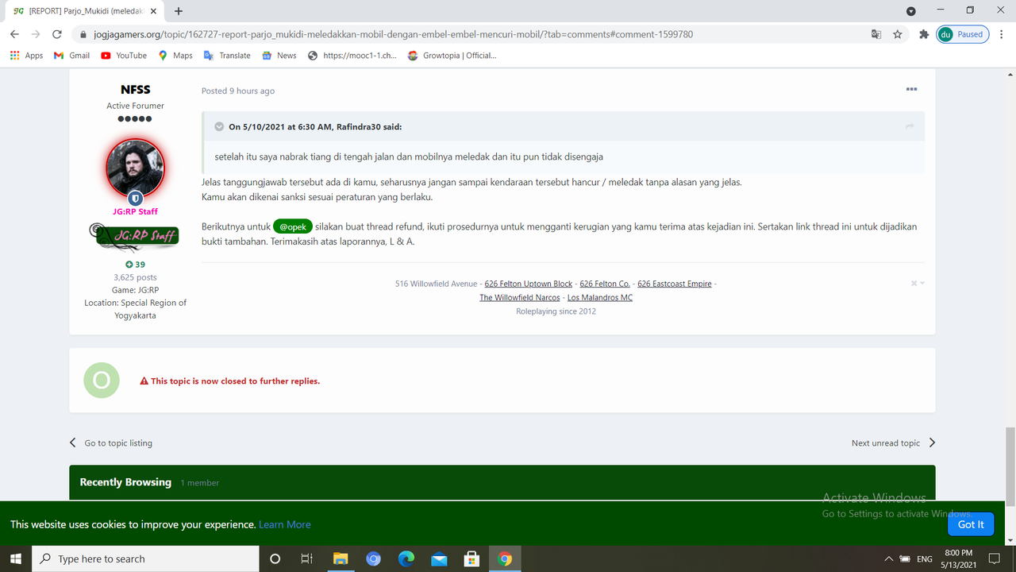Image resolution: width=1016 pixels, height=572 pixels.
Task: Open The Willowfield Narcos link
Action: [x=520, y=297]
